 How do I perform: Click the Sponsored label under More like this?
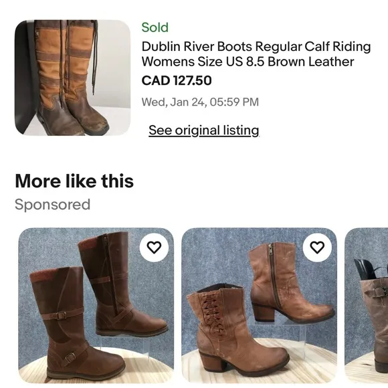[52, 205]
